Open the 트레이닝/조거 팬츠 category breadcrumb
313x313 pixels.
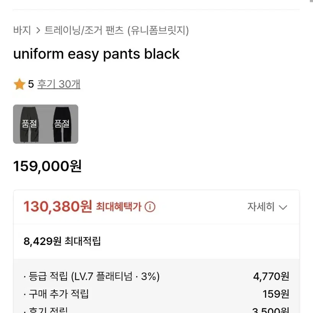[x=84, y=30]
